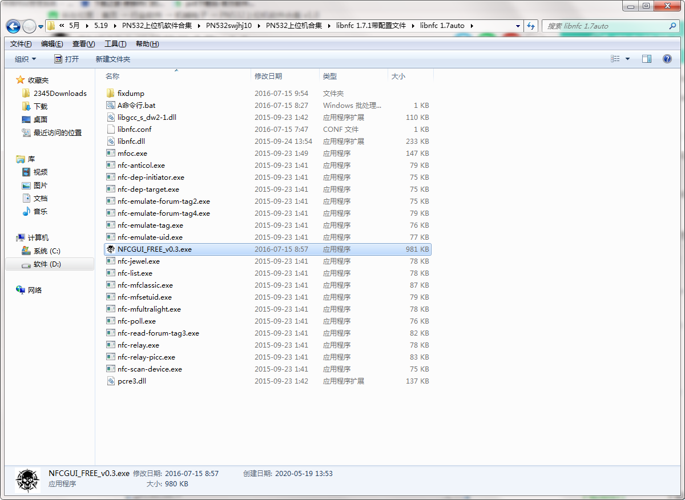The height and width of the screenshot is (500, 685).
Task: Open the 组织 dropdown menu
Action: pyautogui.click(x=25, y=59)
